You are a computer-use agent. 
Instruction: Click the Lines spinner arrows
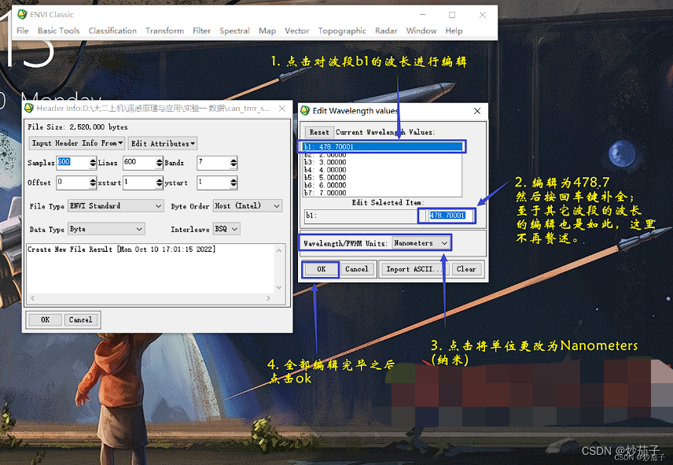pyautogui.click(x=160, y=163)
